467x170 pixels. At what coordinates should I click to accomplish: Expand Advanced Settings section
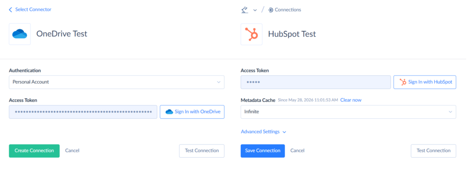(263, 132)
